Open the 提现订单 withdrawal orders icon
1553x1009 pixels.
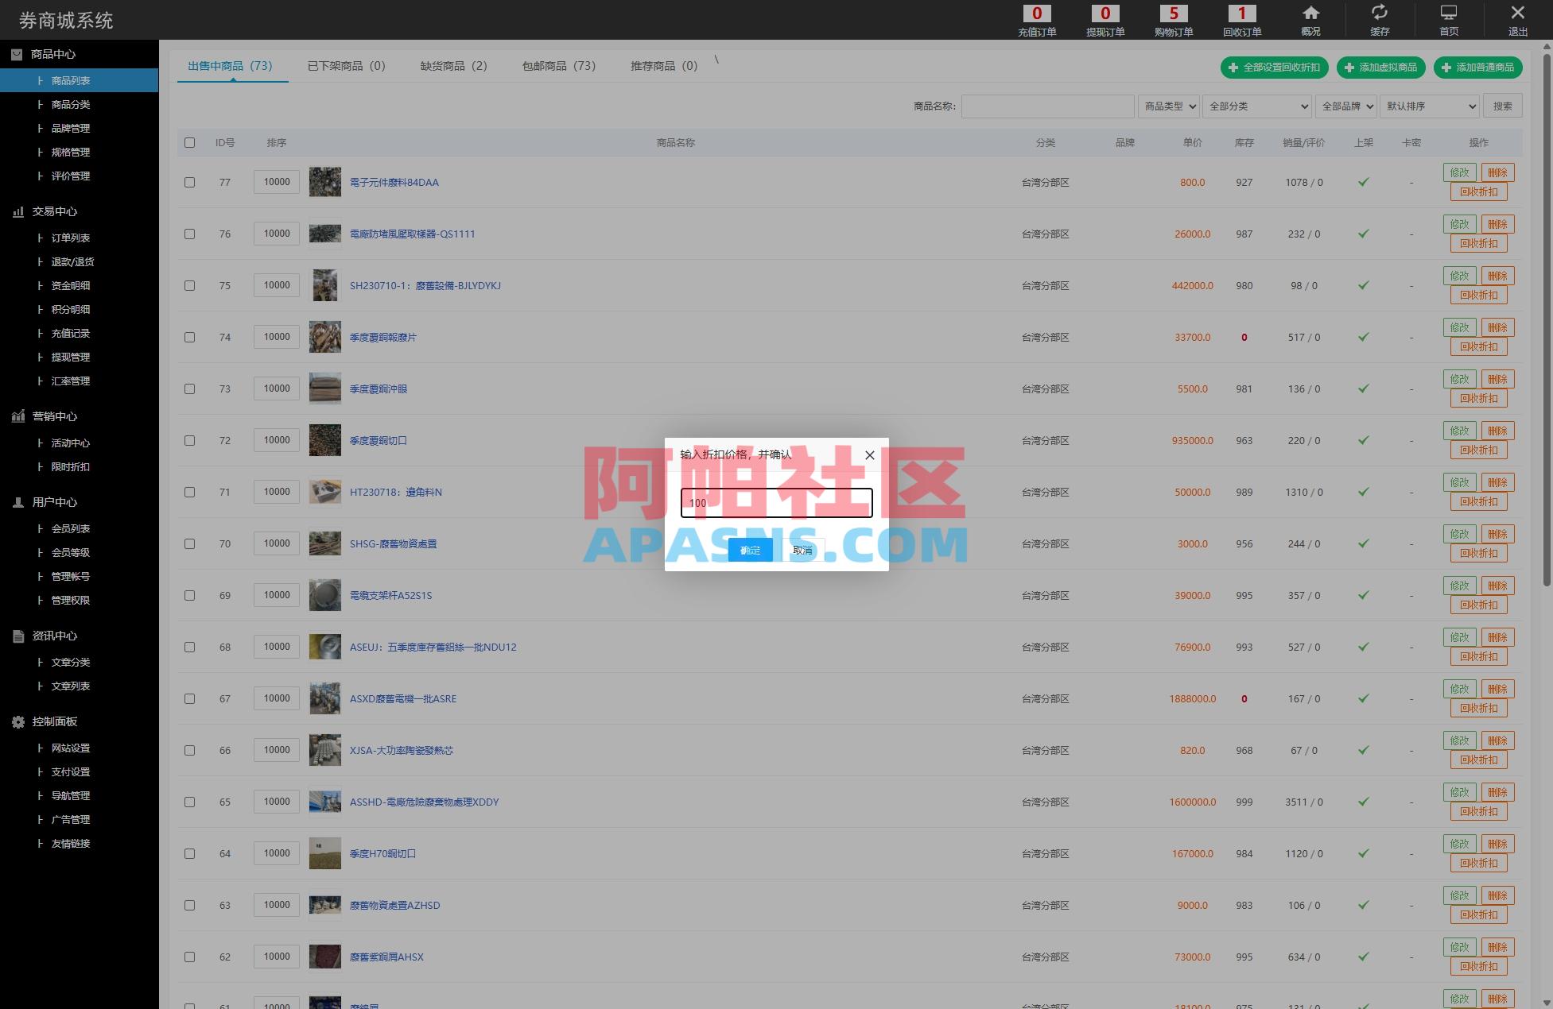point(1105,20)
